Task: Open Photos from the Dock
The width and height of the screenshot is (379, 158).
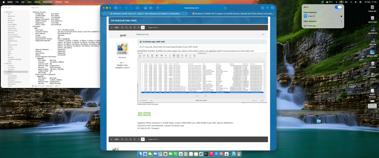Action: click(x=165, y=154)
